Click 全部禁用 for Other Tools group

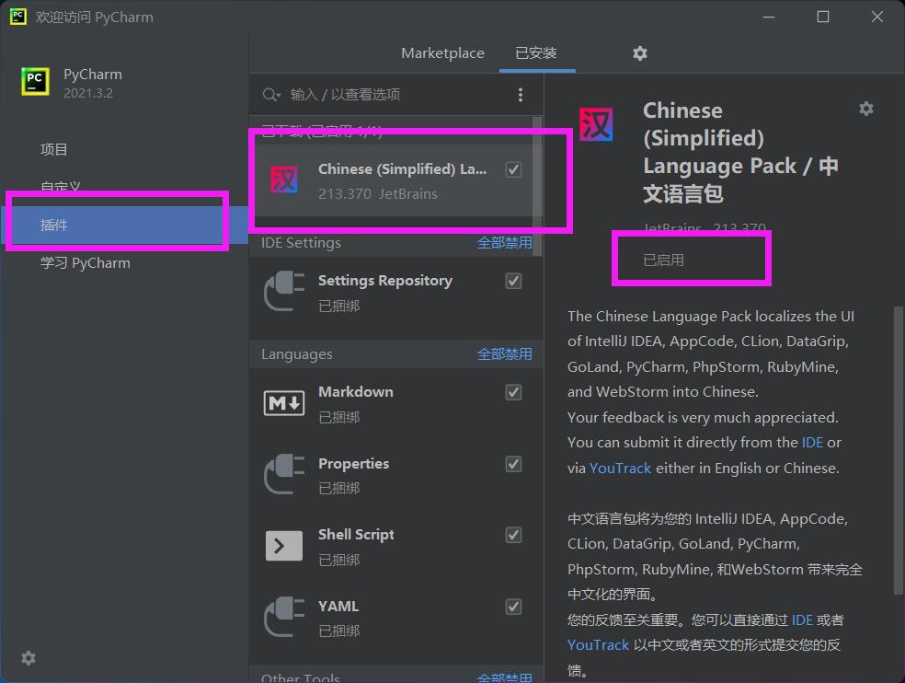[504, 677]
